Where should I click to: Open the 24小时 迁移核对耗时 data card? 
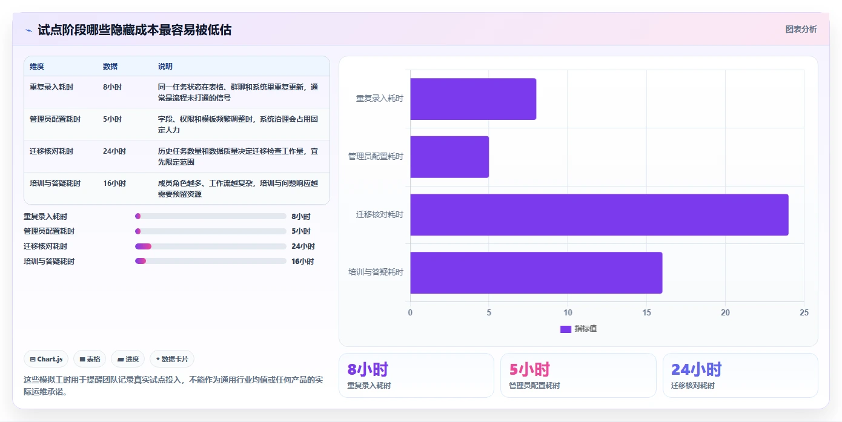[740, 375]
